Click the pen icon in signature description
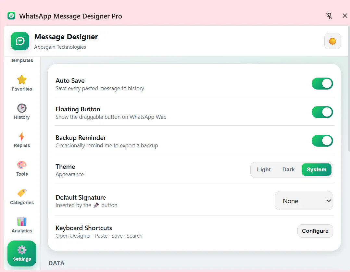The width and height of the screenshot is (350, 272). click(x=96, y=205)
